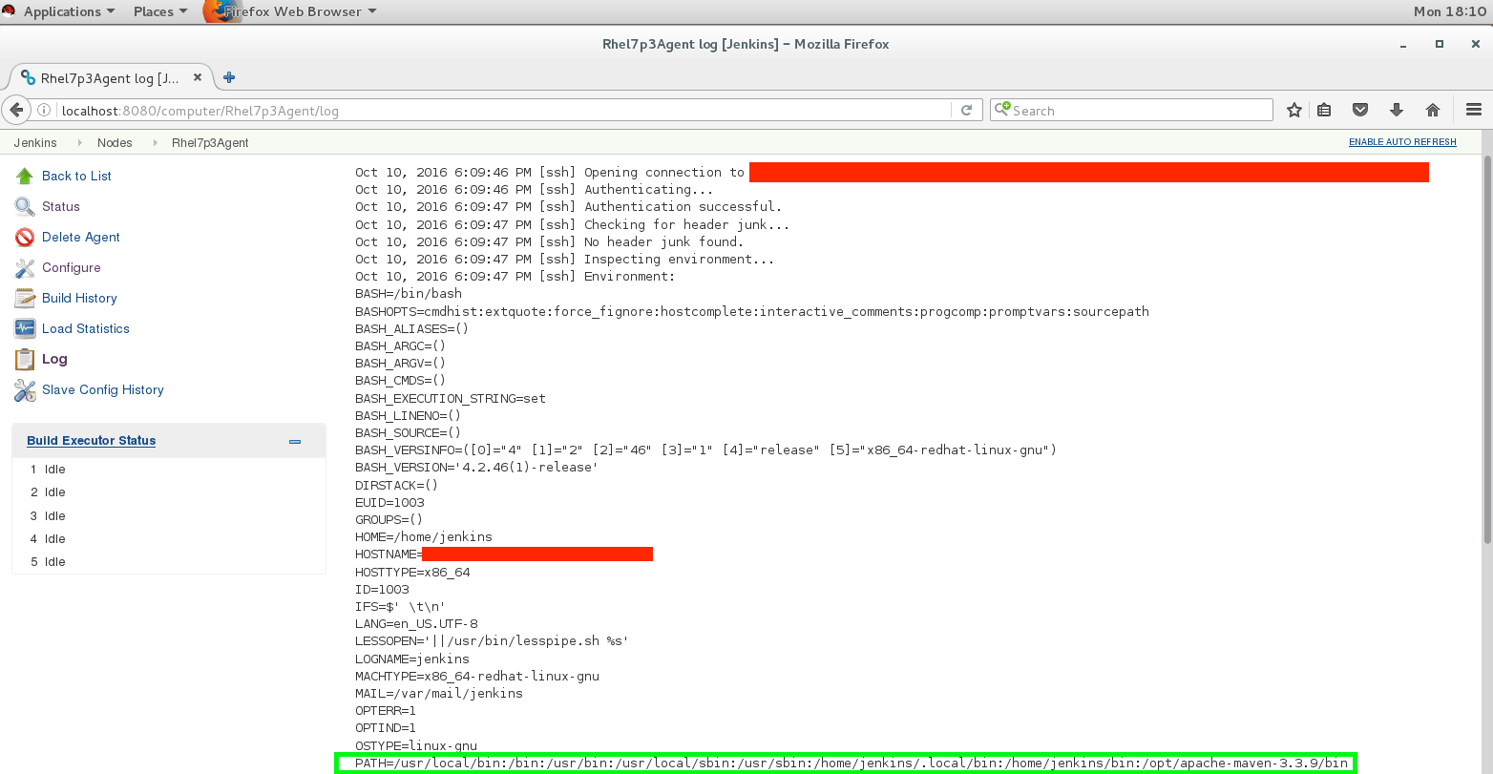Click the BASH_VERSION line
This screenshot has height=774, width=1493.
pos(476,468)
